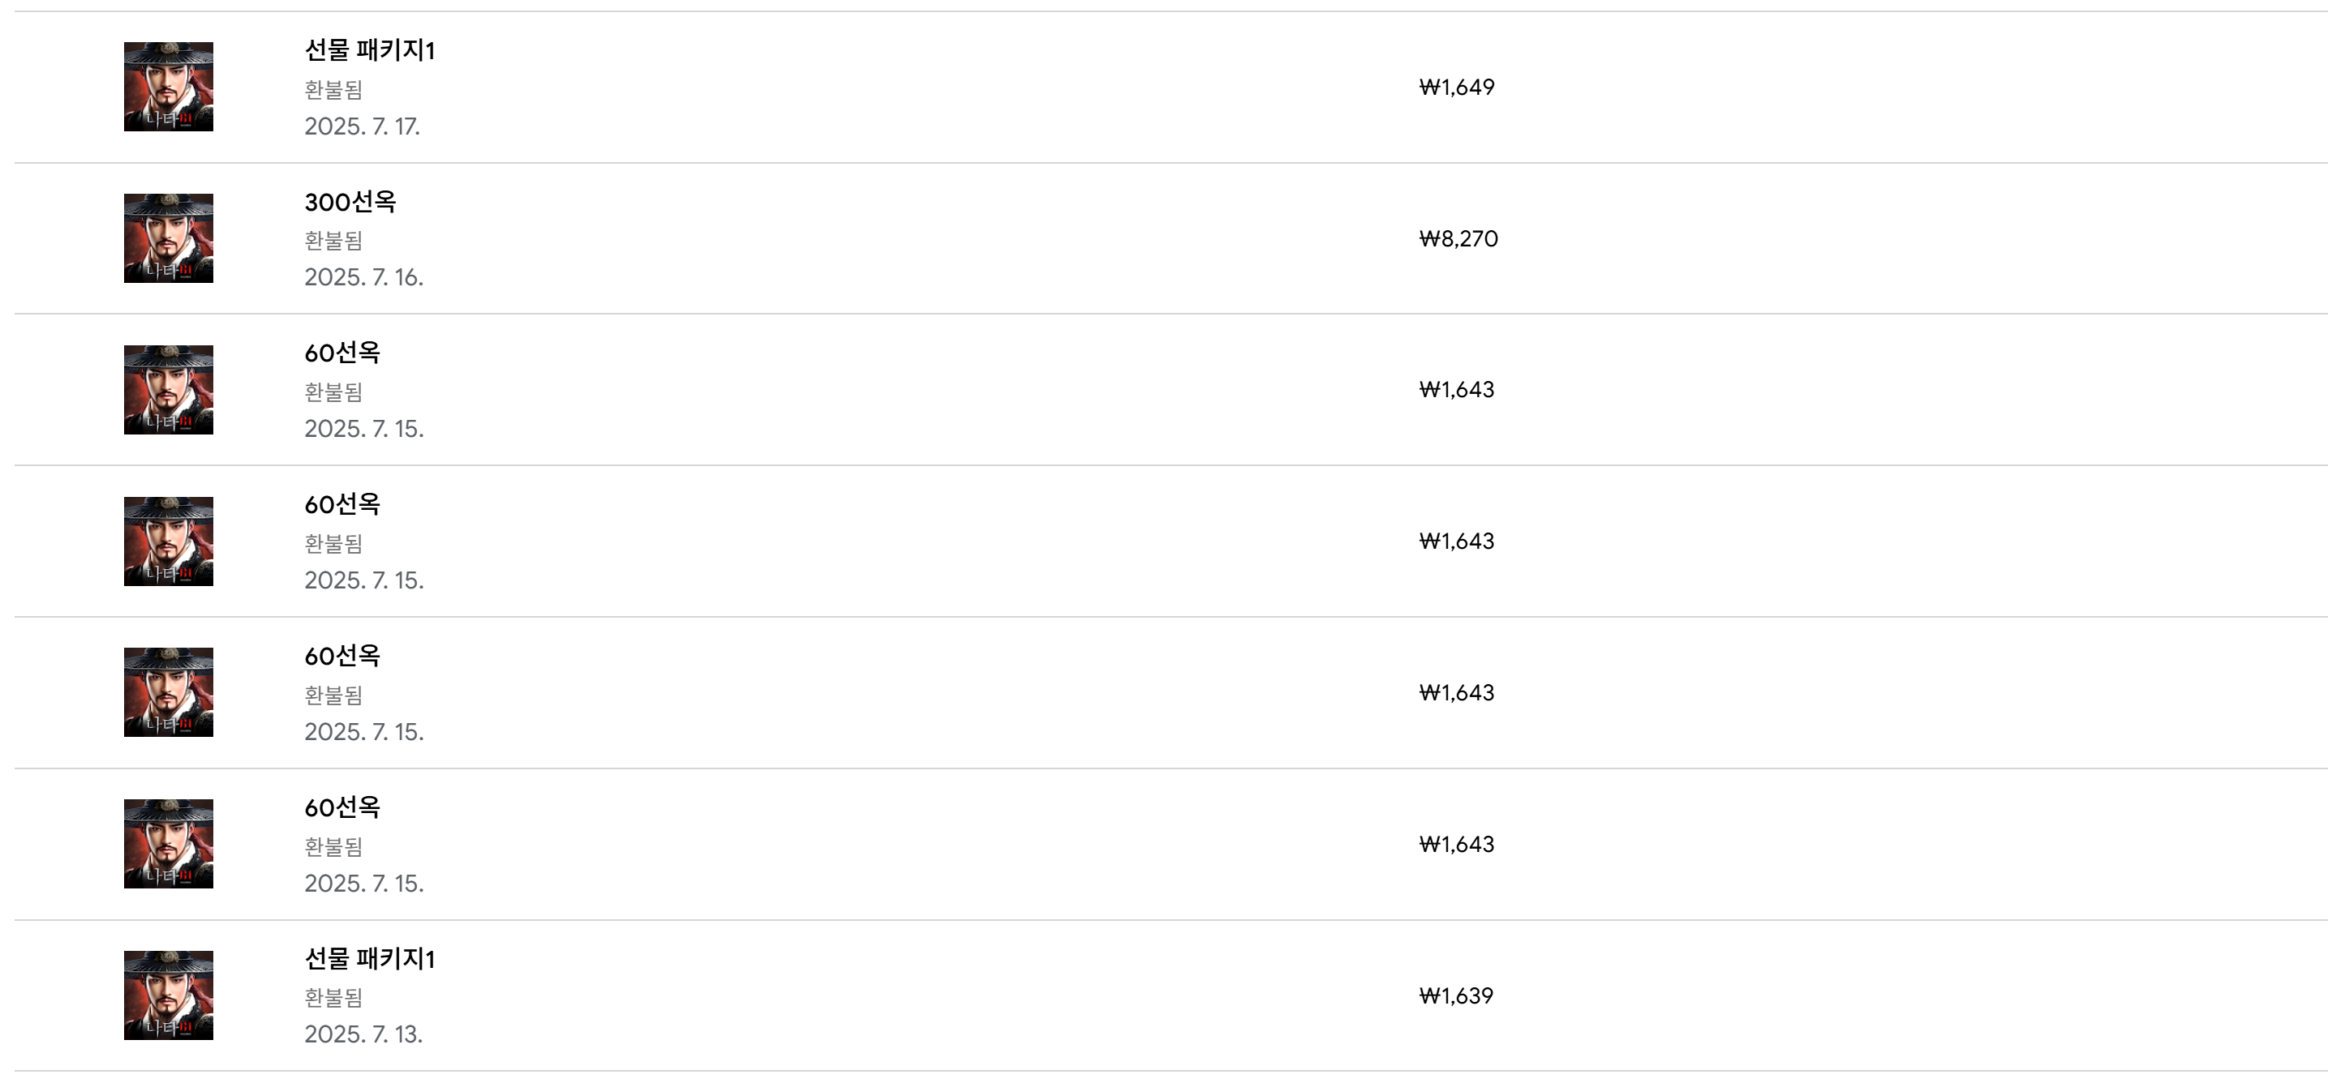
Task: Select the date 2025. 7. 17.
Action: coord(362,126)
